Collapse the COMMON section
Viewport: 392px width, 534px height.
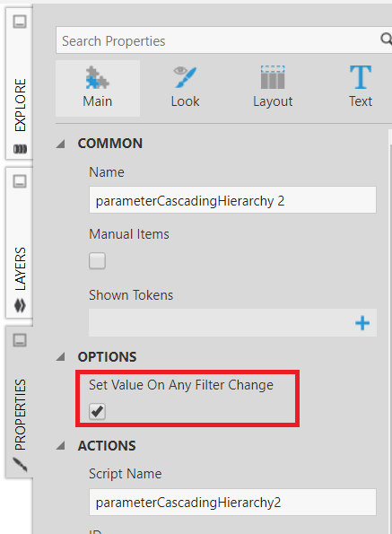click(x=61, y=144)
